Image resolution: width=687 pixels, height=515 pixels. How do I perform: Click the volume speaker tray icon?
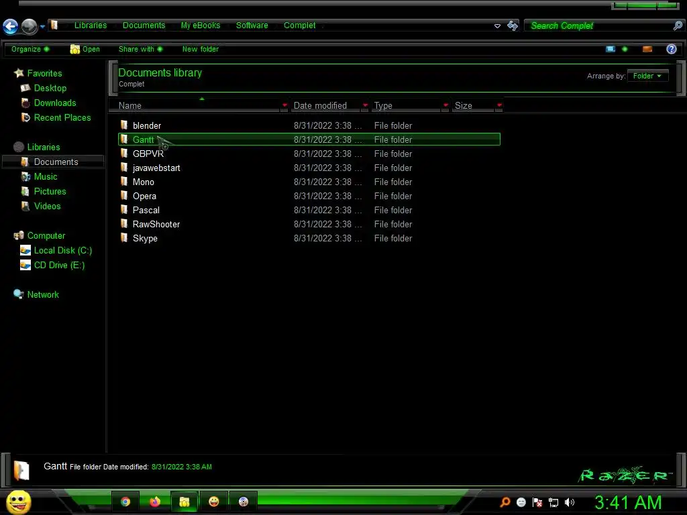[569, 502]
